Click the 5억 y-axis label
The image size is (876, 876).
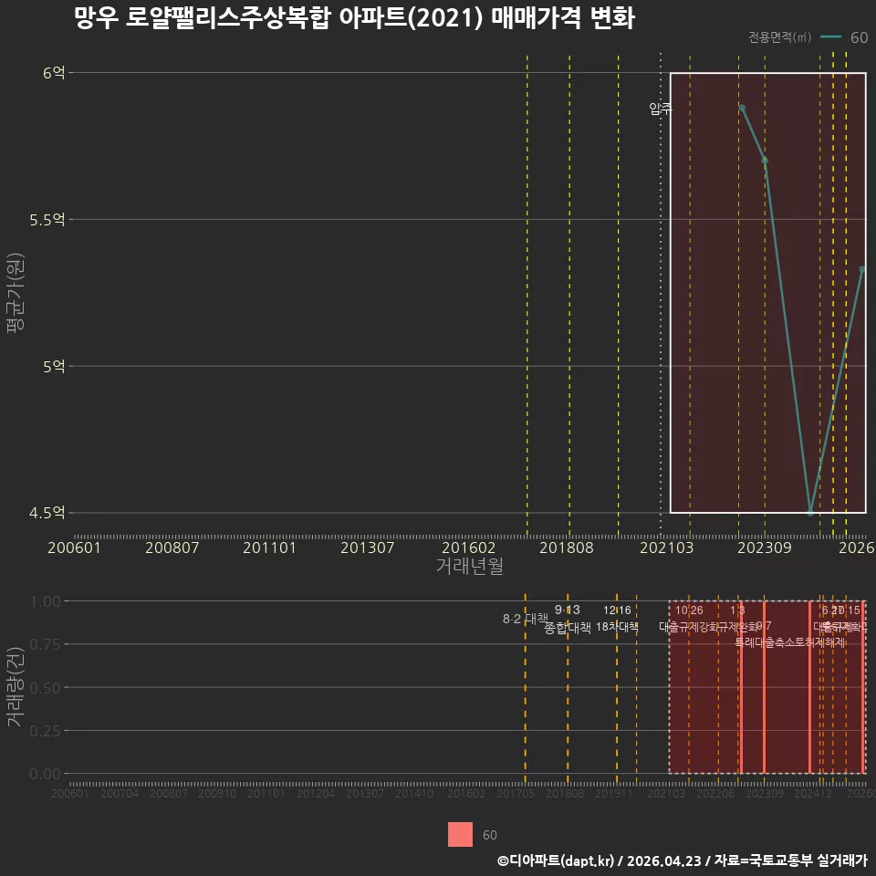54,367
